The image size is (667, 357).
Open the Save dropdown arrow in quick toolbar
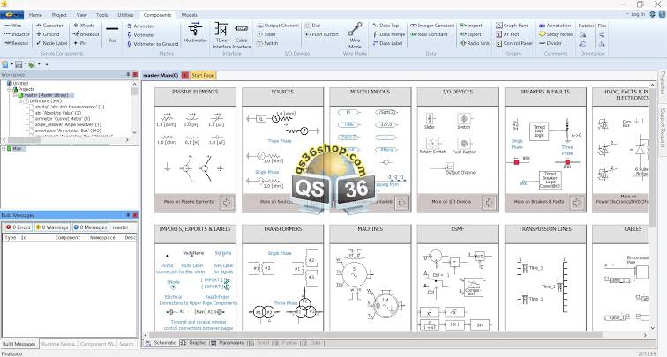[25, 64]
